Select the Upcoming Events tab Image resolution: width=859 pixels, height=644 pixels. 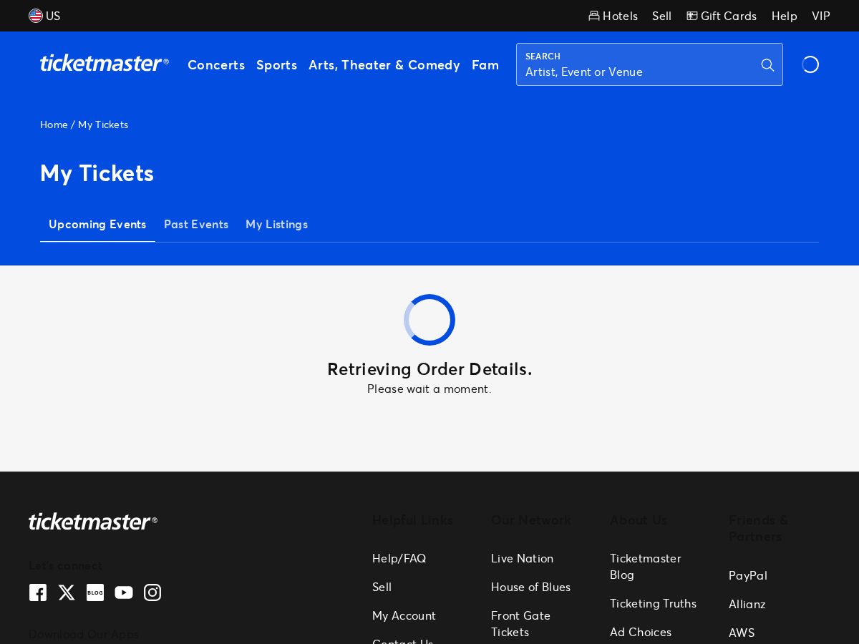97,224
